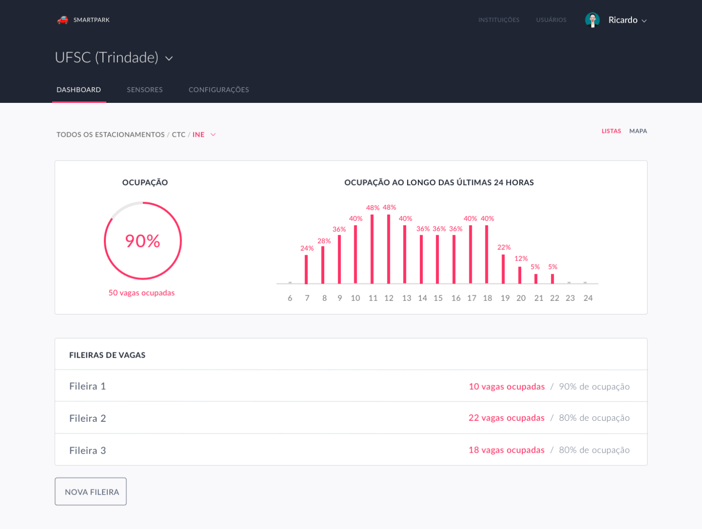Screen dimensions: 702x529
Task: Select the Dashboard tab
Action: point(79,90)
